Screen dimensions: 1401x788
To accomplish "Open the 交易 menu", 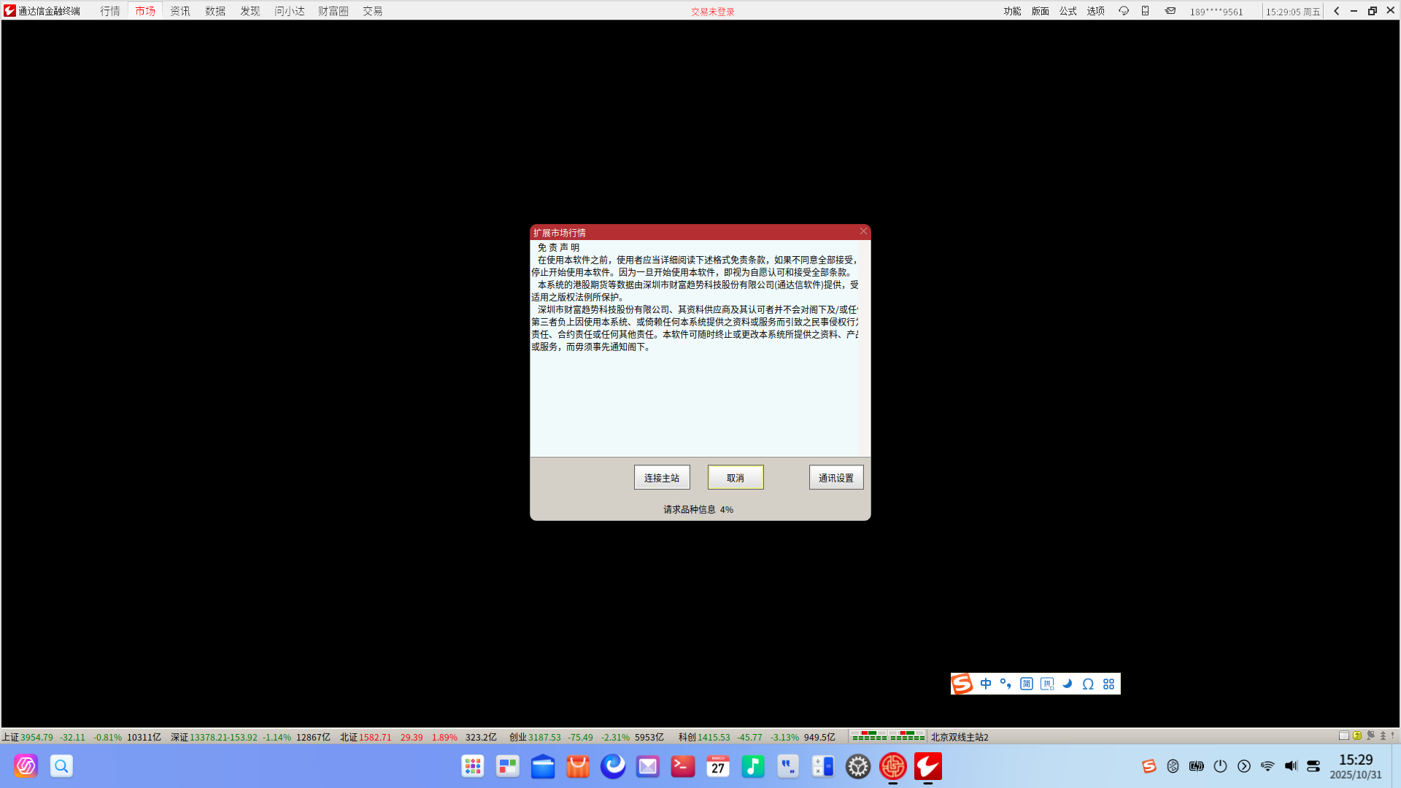I will [x=373, y=11].
